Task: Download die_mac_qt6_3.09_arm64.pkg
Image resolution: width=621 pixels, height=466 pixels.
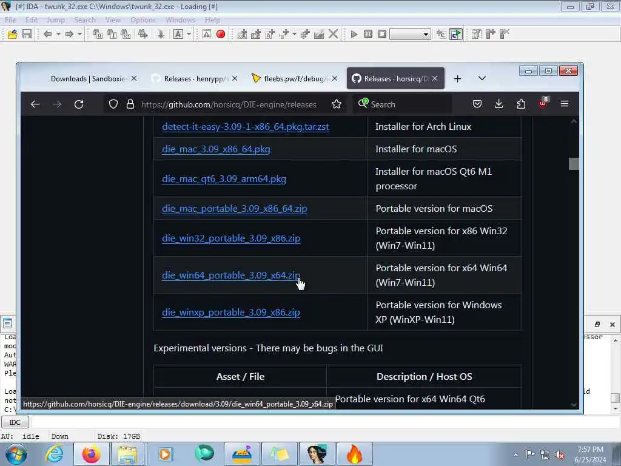Action: 224,179
